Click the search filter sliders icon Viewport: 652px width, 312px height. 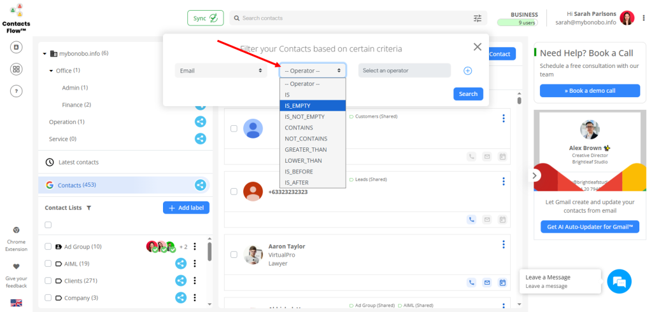[x=478, y=18]
